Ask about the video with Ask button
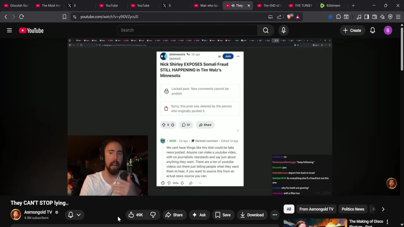Image resolution: width=404 pixels, height=227 pixels. 199,215
